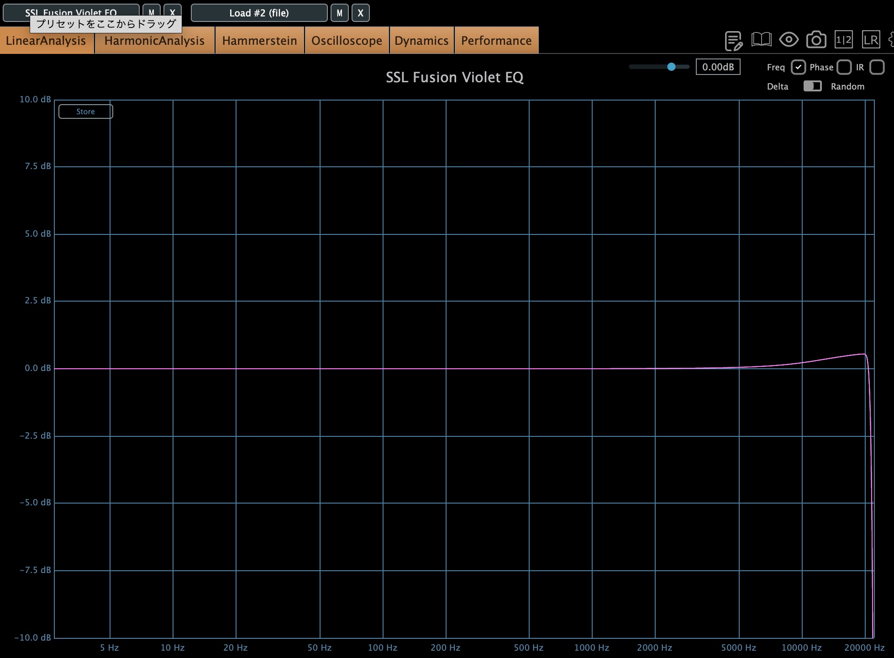Uncheck the Freq checkbox
The image size is (894, 658).
798,67
